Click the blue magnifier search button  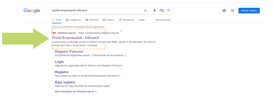(169, 10)
